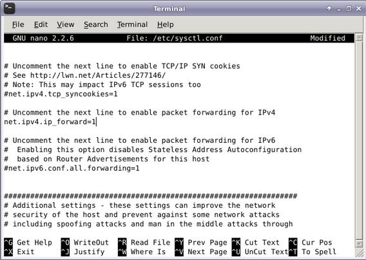Image resolution: width=366 pixels, height=260 pixels.
Task: Click the 'File: /etc/sysctl.conf' header text
Action: click(175, 38)
